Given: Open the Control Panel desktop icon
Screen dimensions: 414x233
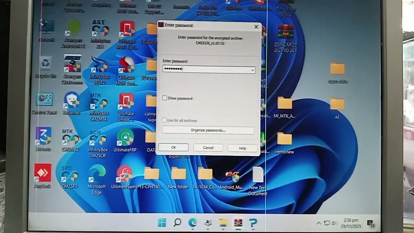Looking at the screenshot, I should (x=44, y=104).
